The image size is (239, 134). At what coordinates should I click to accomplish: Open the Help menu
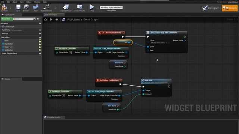pyautogui.click(x=45, y=2)
